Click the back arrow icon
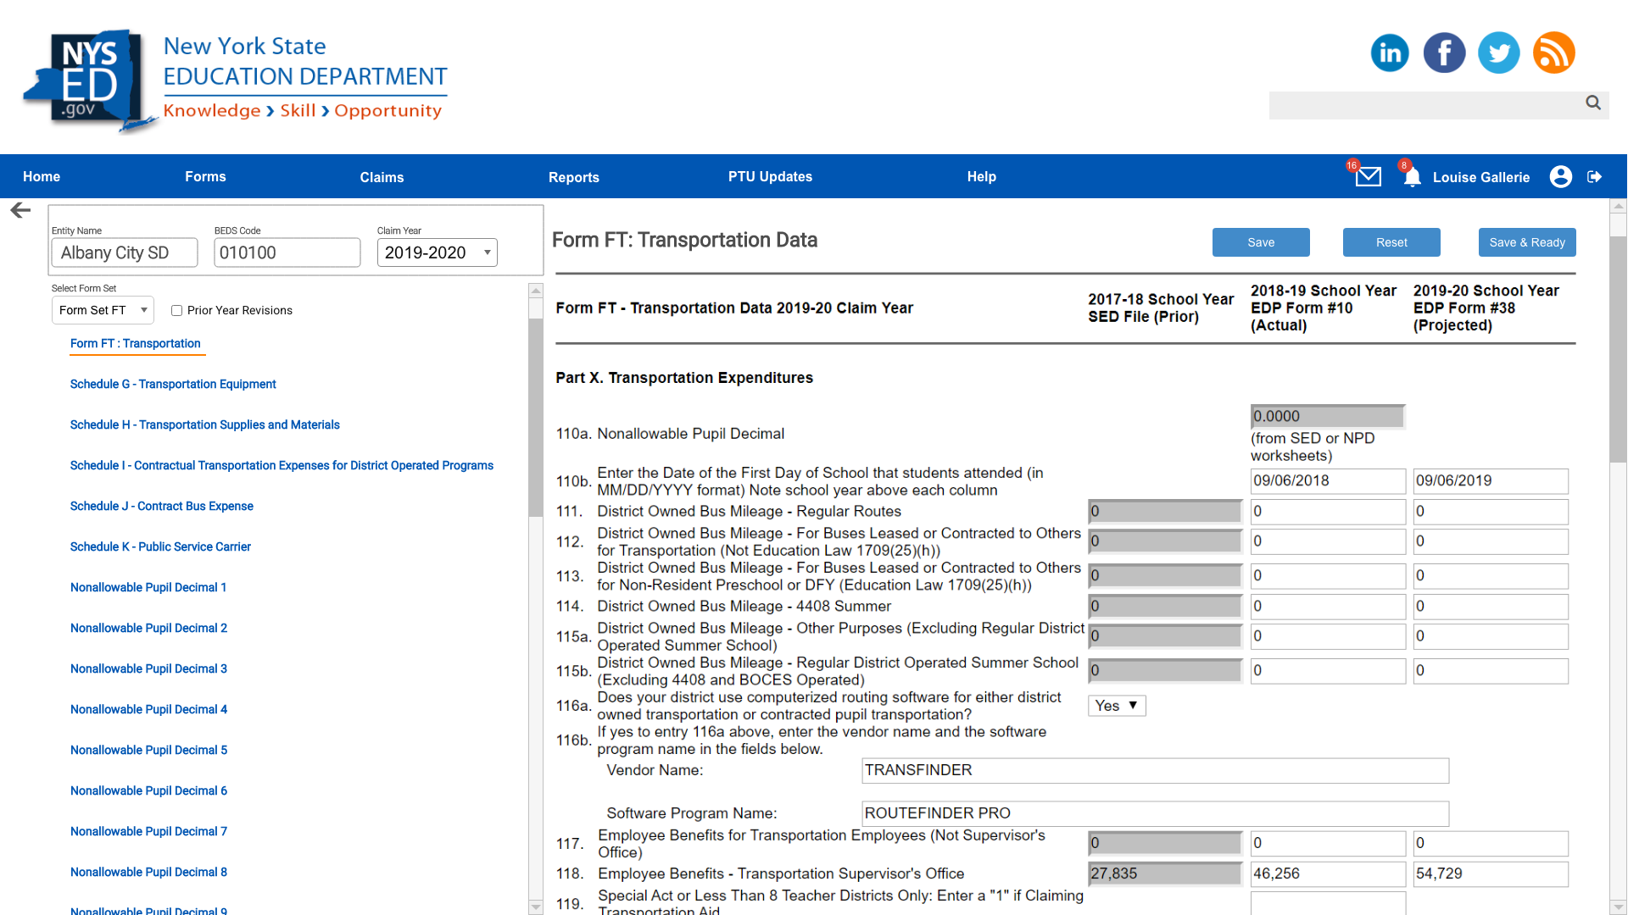 click(x=20, y=210)
